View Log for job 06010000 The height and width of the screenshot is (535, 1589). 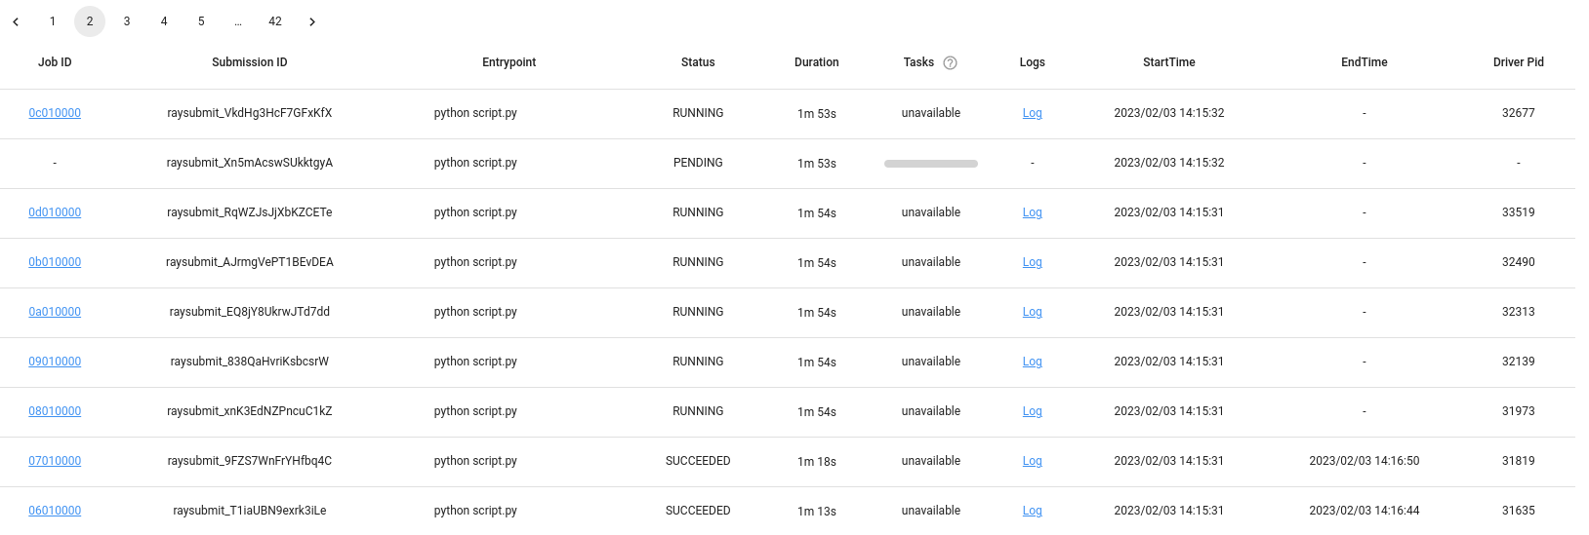[x=1033, y=511]
